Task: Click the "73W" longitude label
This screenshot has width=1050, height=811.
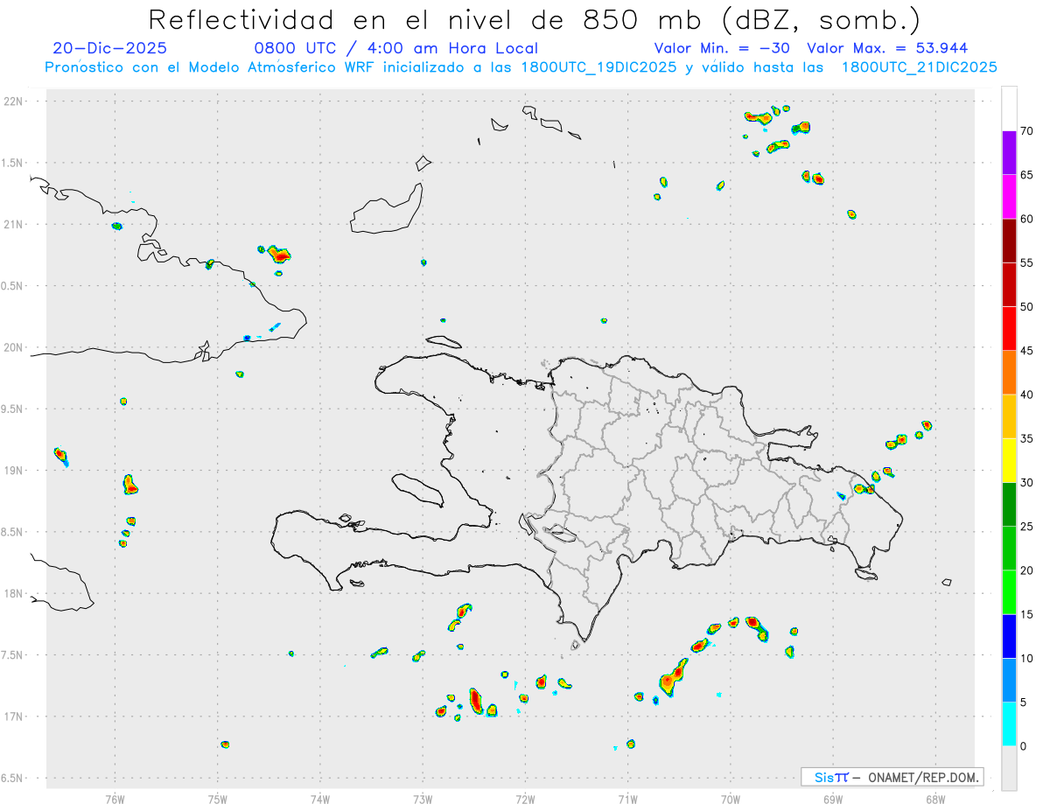Action: point(423,799)
